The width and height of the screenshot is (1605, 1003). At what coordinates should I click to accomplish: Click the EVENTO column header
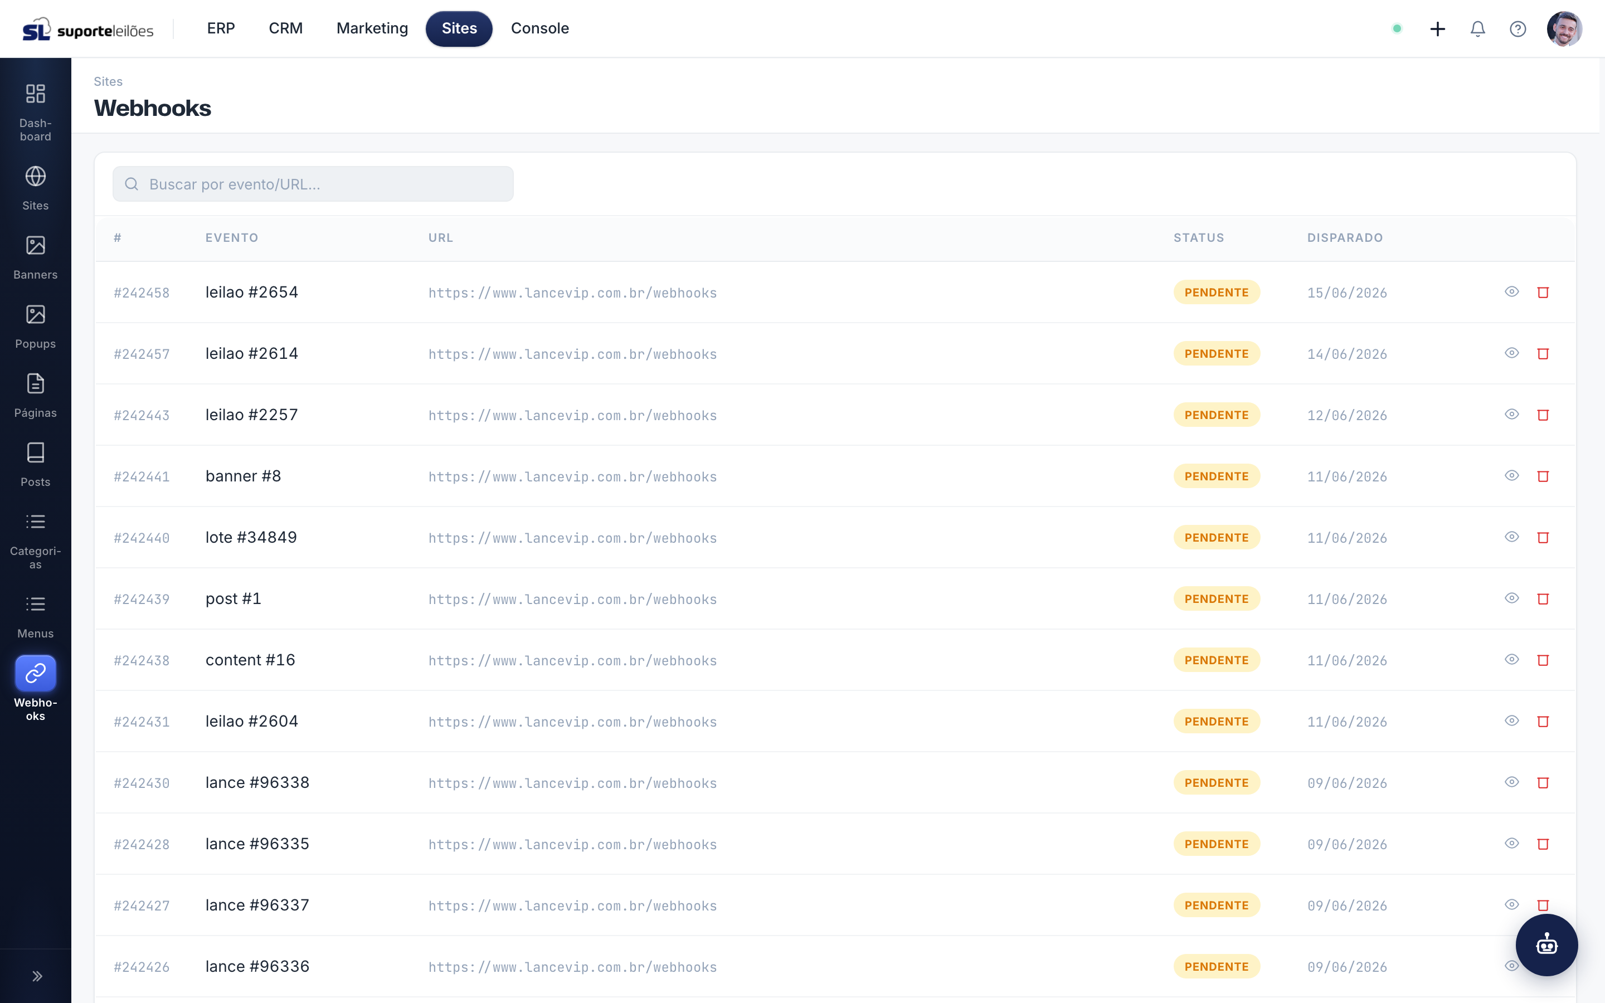click(x=231, y=237)
